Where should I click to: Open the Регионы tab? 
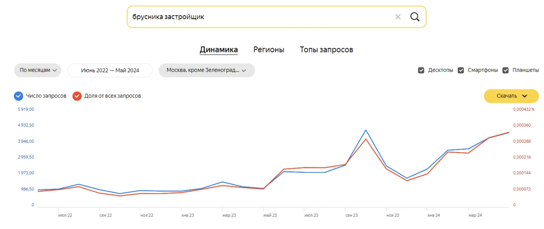269,50
